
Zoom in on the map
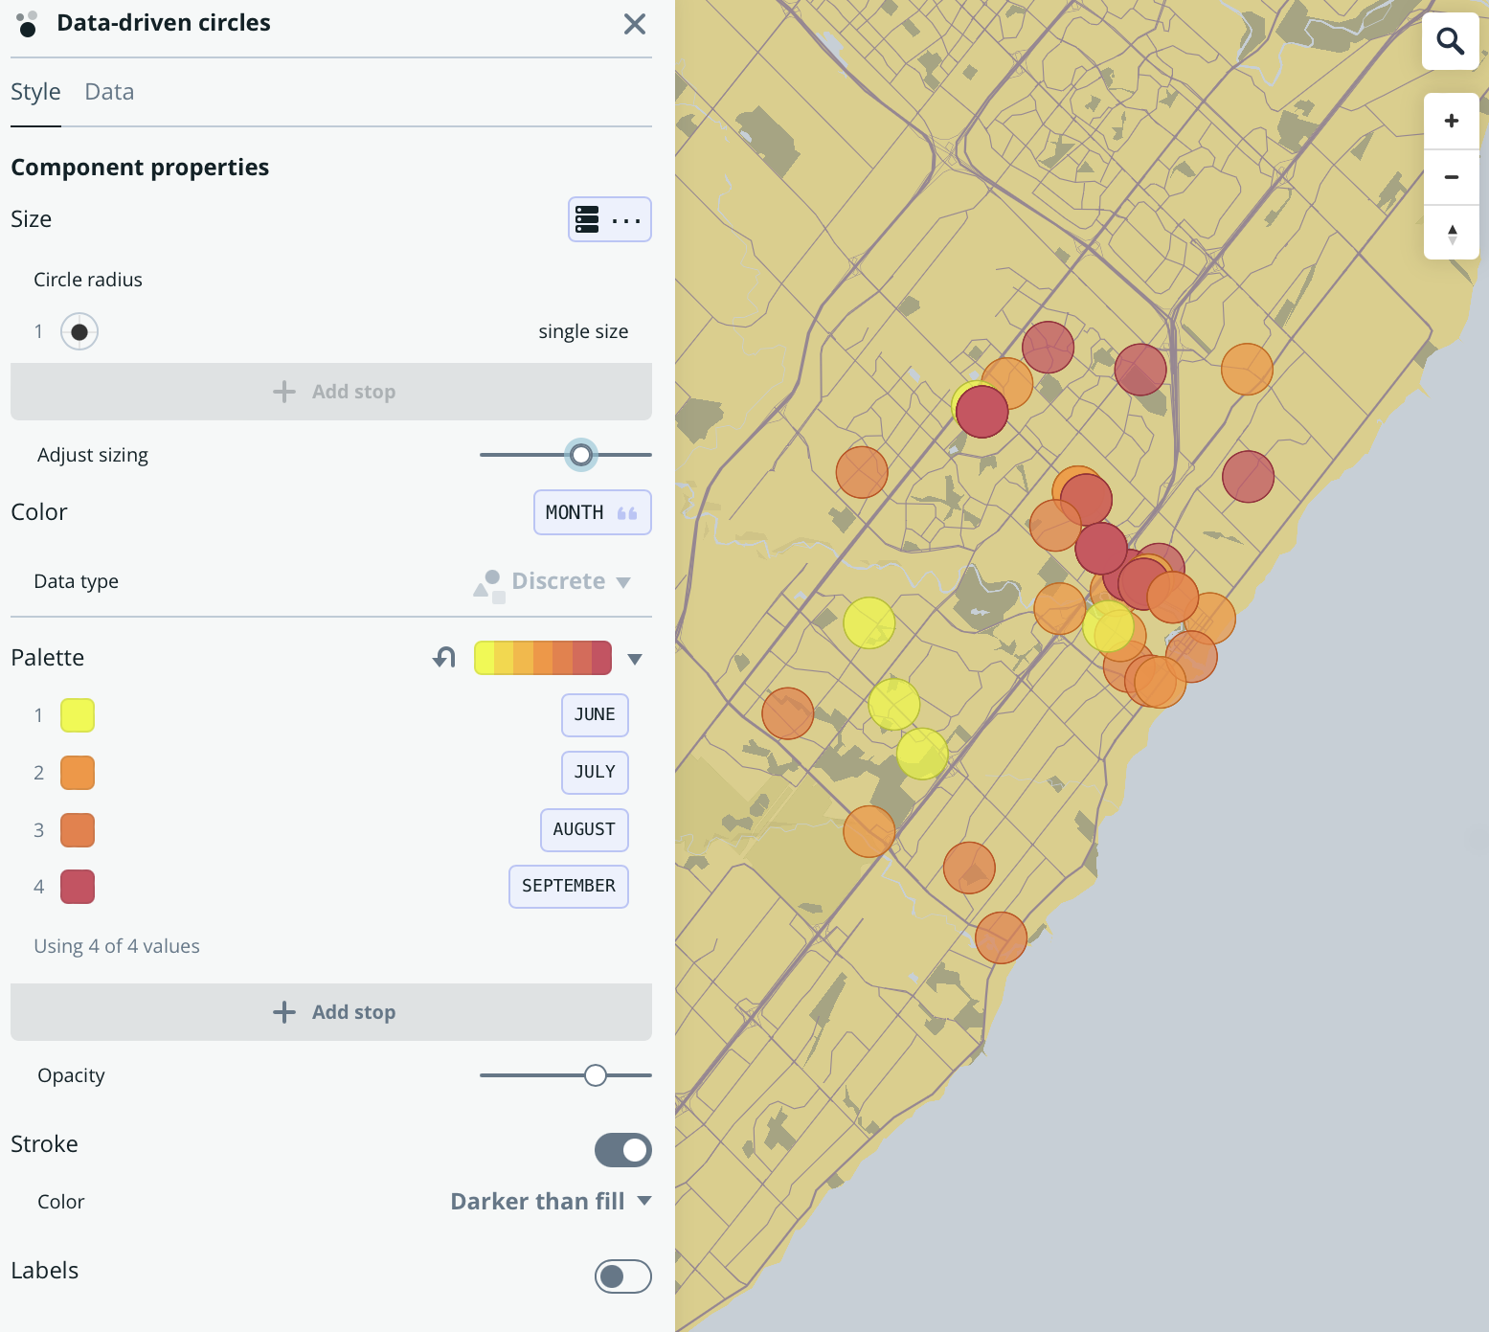pyautogui.click(x=1451, y=121)
